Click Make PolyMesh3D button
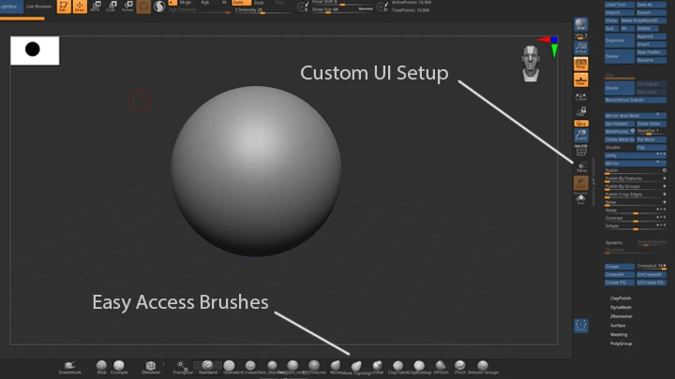The width and height of the screenshot is (675, 379). (643, 21)
